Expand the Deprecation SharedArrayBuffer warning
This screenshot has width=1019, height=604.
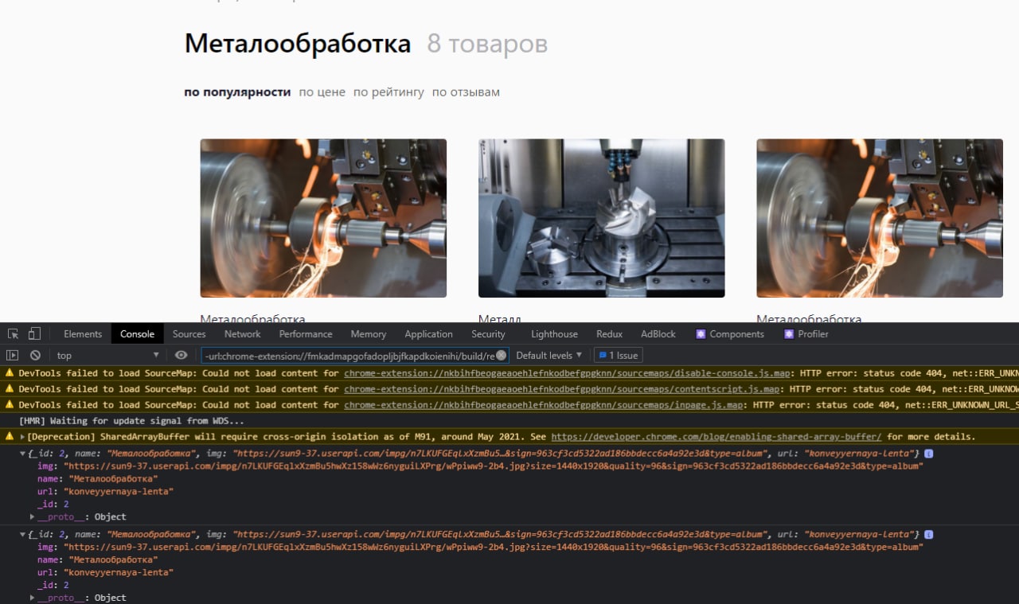[x=22, y=437]
